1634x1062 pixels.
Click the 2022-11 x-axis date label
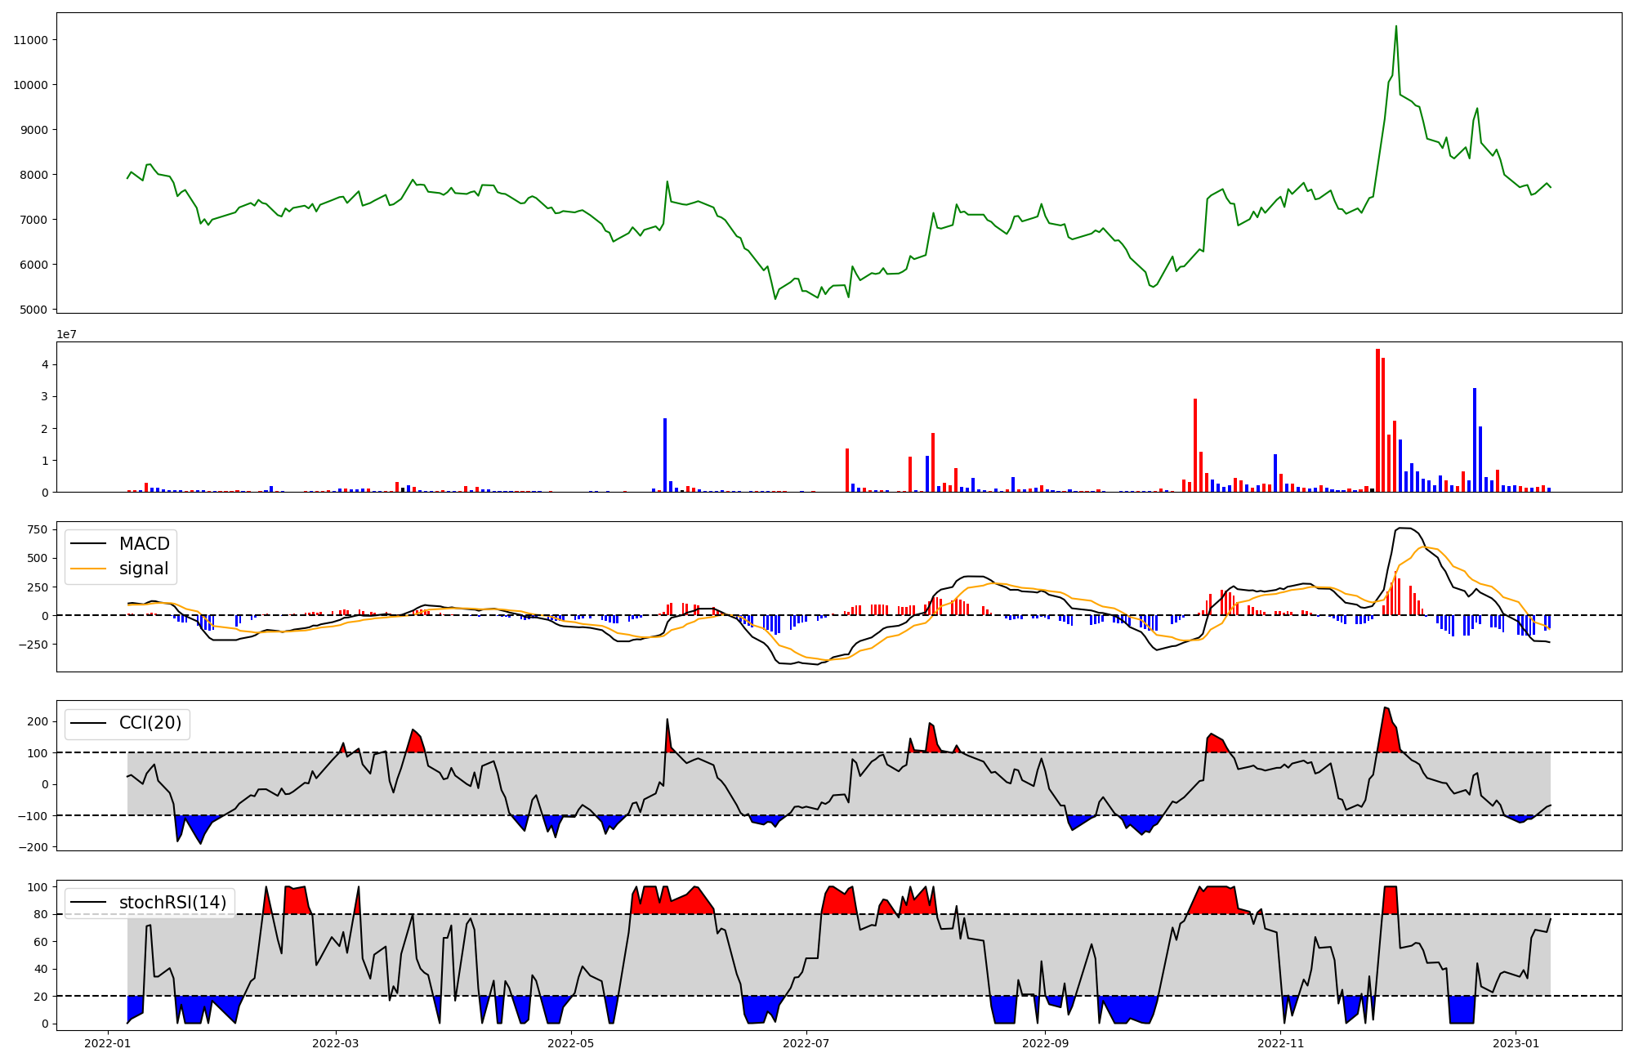[x=1280, y=1043]
